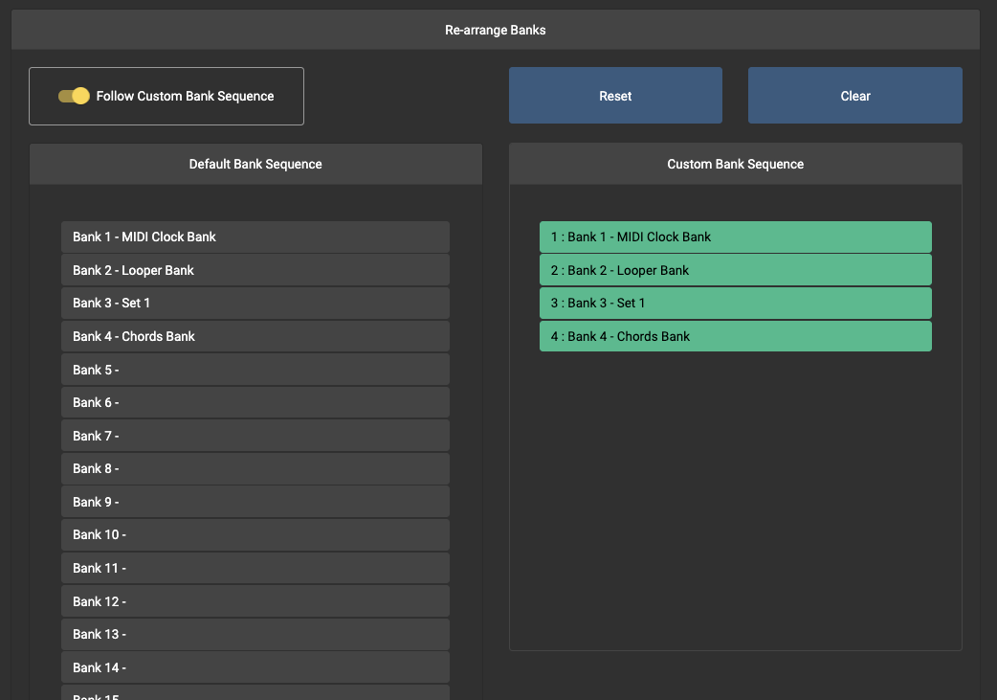This screenshot has height=700, width=997.
Task: Toggle Follow Custom Bank Sequence switch
Action: click(x=74, y=96)
